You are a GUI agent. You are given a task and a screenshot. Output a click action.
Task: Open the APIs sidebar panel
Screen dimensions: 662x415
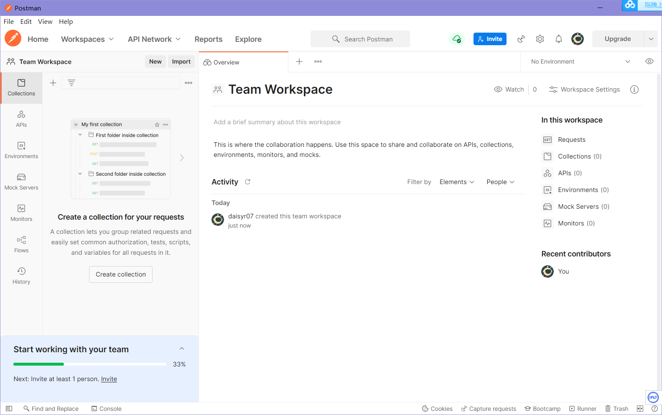[21, 119]
